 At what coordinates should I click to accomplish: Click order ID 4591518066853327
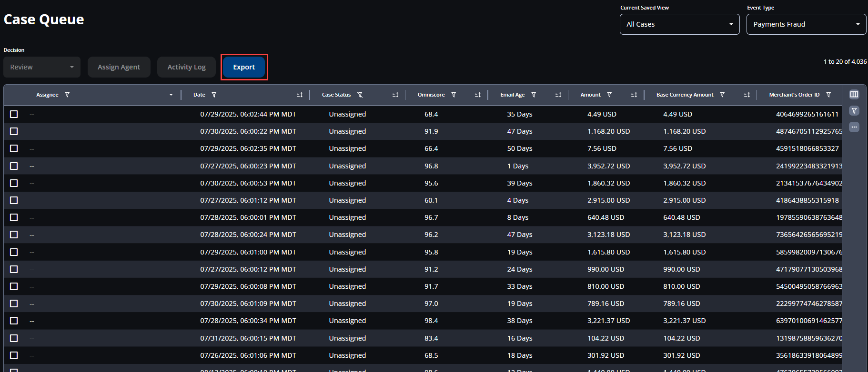[x=807, y=148]
